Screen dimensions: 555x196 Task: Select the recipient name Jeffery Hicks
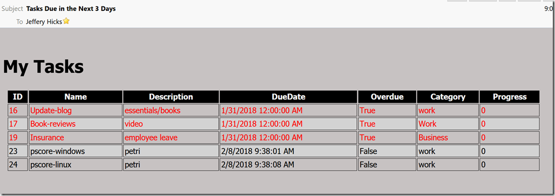click(44, 22)
